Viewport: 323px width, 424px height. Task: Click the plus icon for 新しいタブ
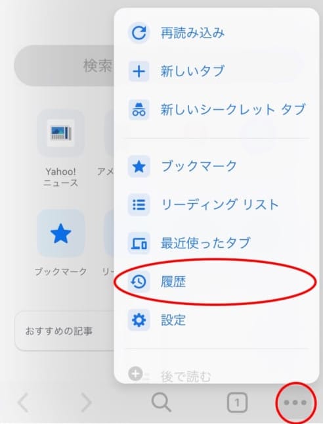(x=139, y=72)
